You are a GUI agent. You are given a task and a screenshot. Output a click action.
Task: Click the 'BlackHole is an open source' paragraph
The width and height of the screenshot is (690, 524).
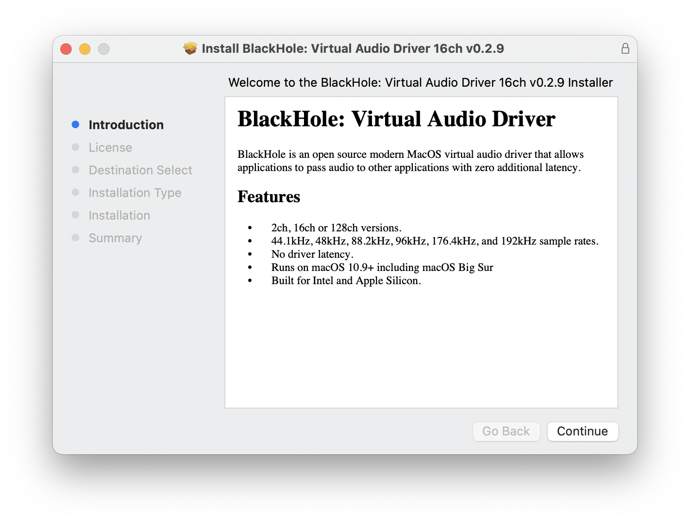pos(411,161)
